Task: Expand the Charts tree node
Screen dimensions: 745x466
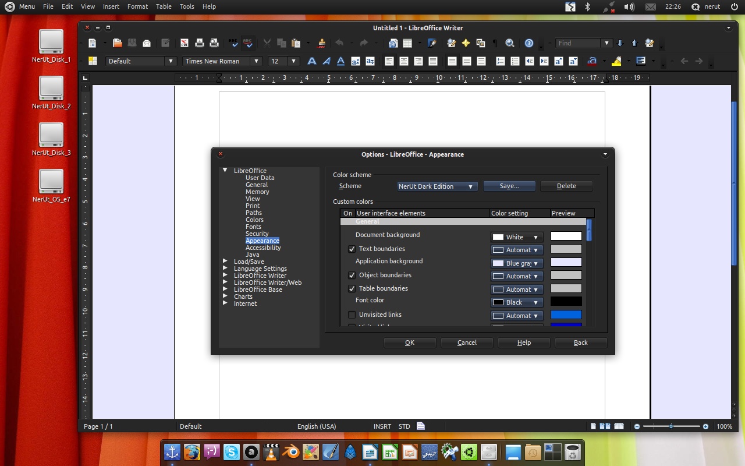Action: [x=225, y=296]
